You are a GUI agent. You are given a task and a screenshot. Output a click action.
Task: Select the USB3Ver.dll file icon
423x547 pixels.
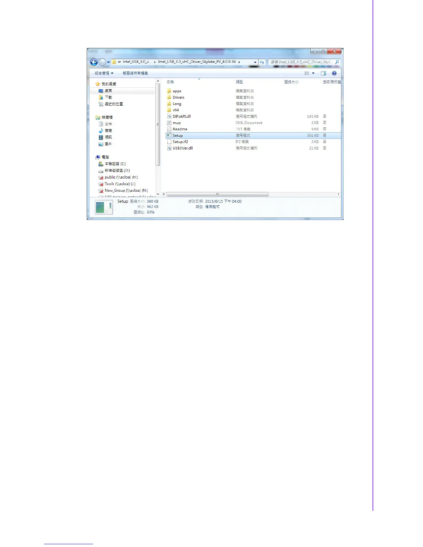pos(169,148)
